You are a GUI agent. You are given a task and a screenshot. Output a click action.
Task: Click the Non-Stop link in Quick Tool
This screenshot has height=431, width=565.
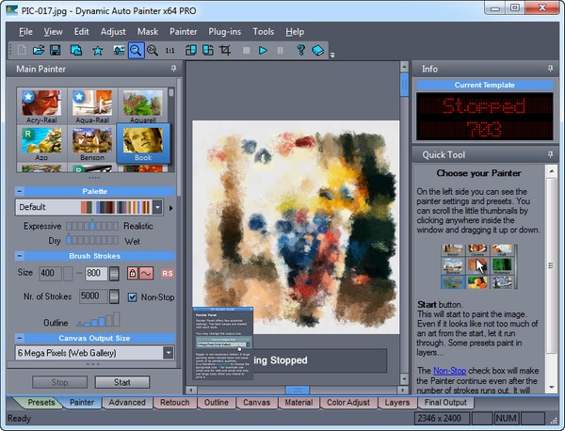(448, 372)
